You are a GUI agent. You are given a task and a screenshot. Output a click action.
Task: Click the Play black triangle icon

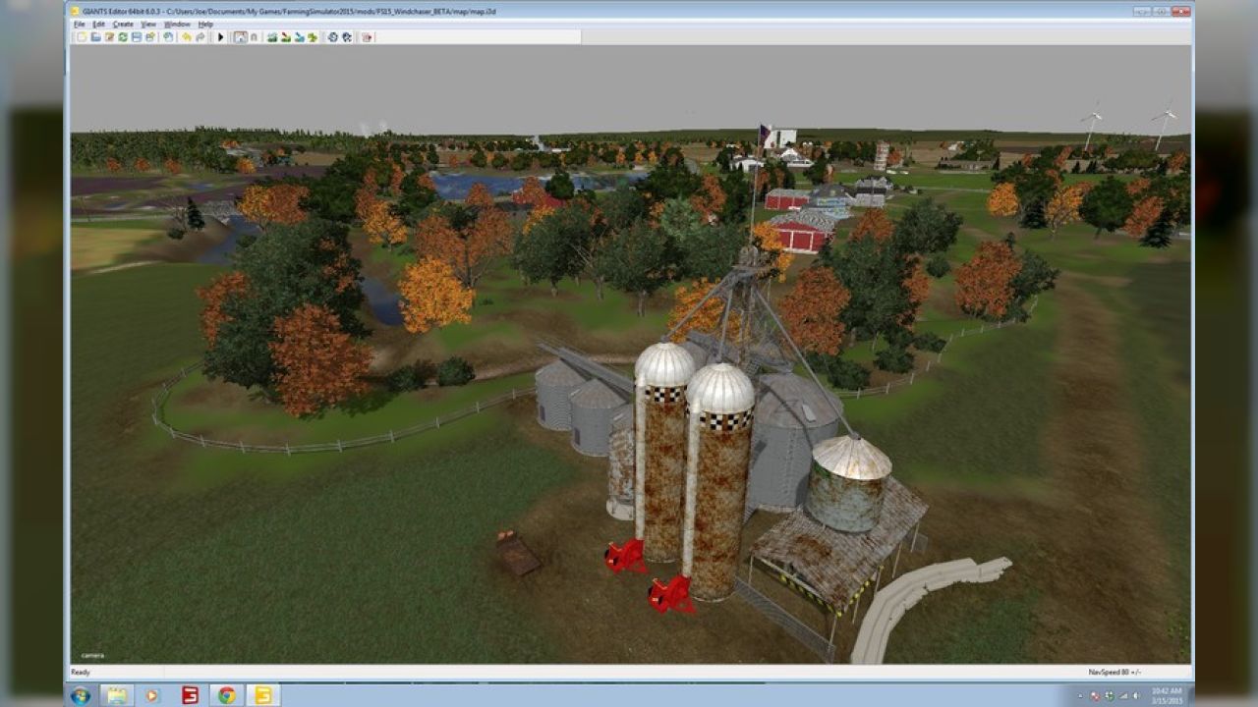(220, 36)
